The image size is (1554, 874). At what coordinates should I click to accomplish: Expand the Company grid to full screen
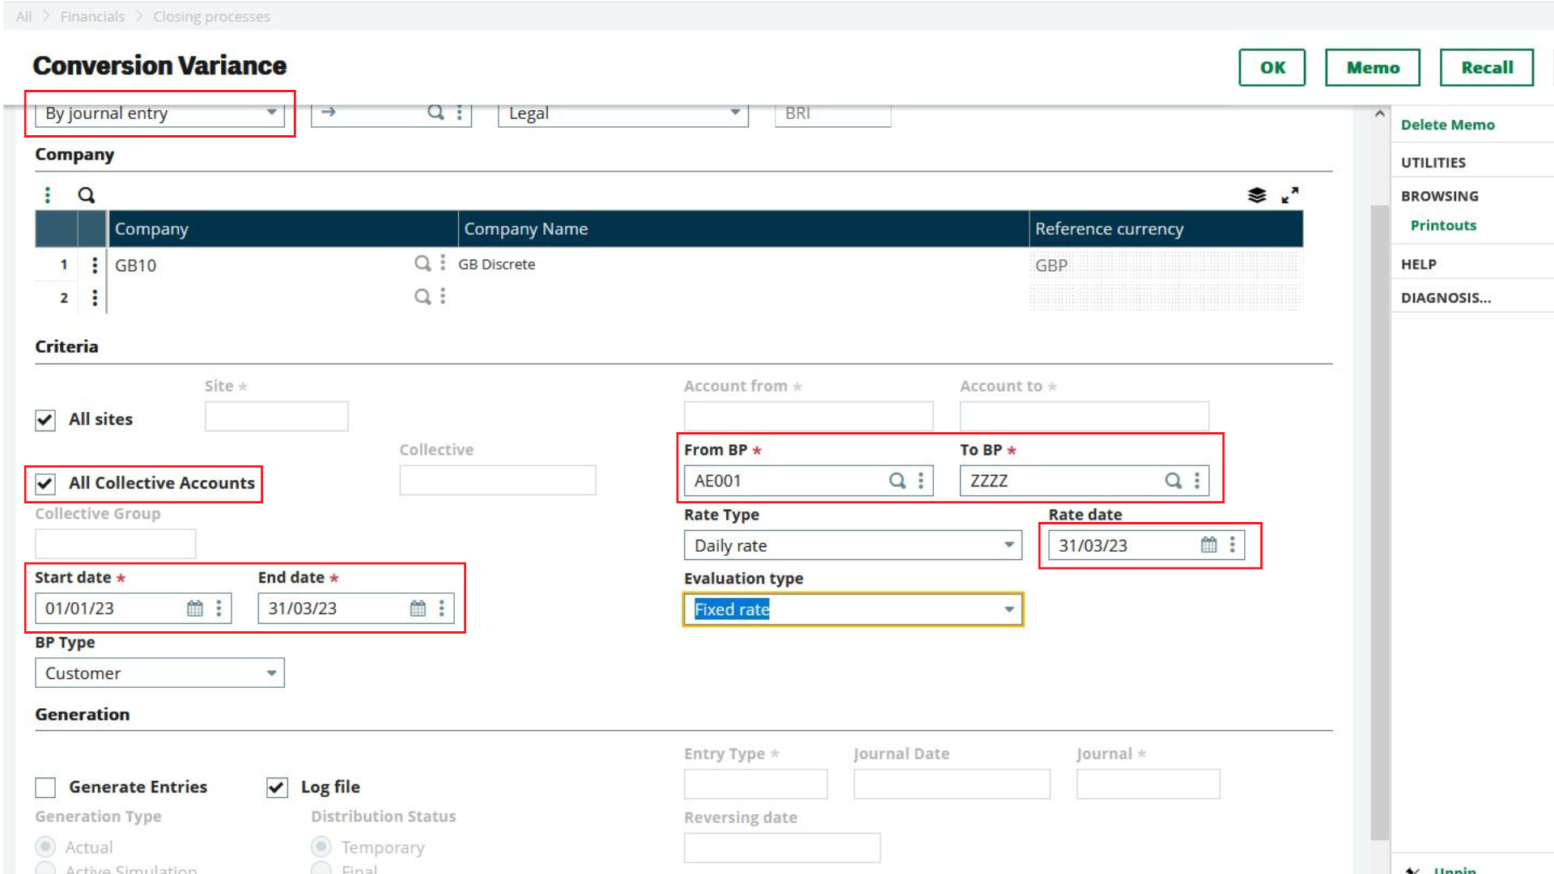(x=1289, y=195)
